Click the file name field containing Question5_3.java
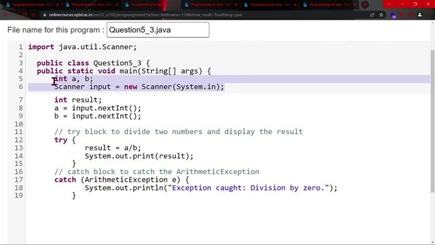435x245 pixels. [x=158, y=30]
